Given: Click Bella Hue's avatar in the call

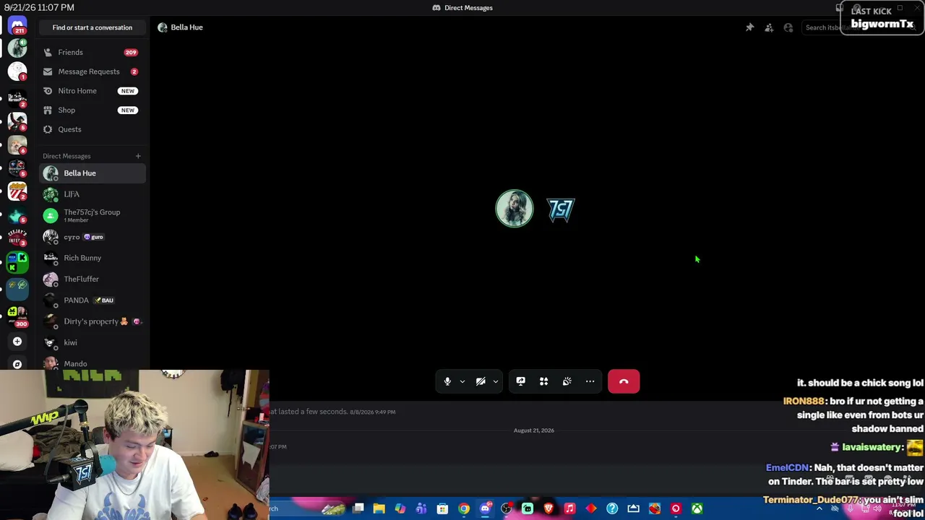Looking at the screenshot, I should (514, 209).
